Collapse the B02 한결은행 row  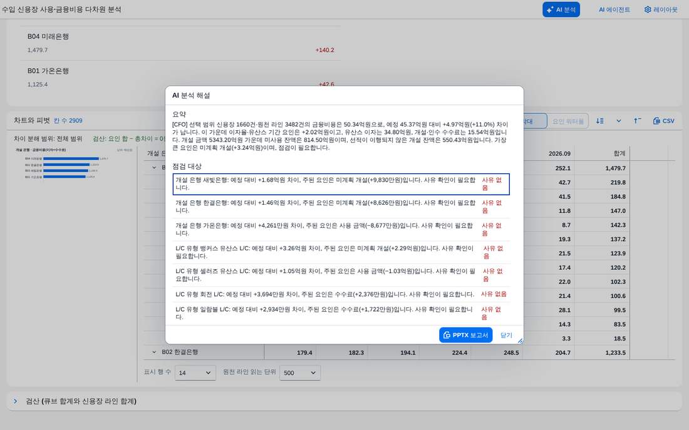click(154, 352)
